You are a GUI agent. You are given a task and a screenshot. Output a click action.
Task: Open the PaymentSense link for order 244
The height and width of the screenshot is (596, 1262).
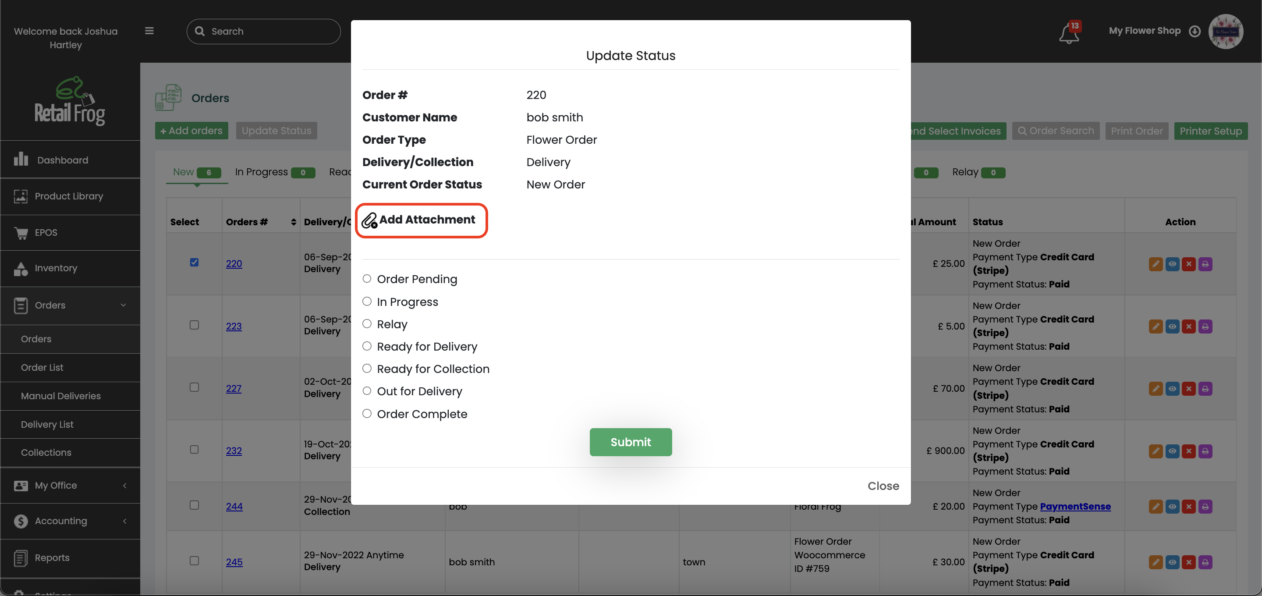(x=1075, y=506)
